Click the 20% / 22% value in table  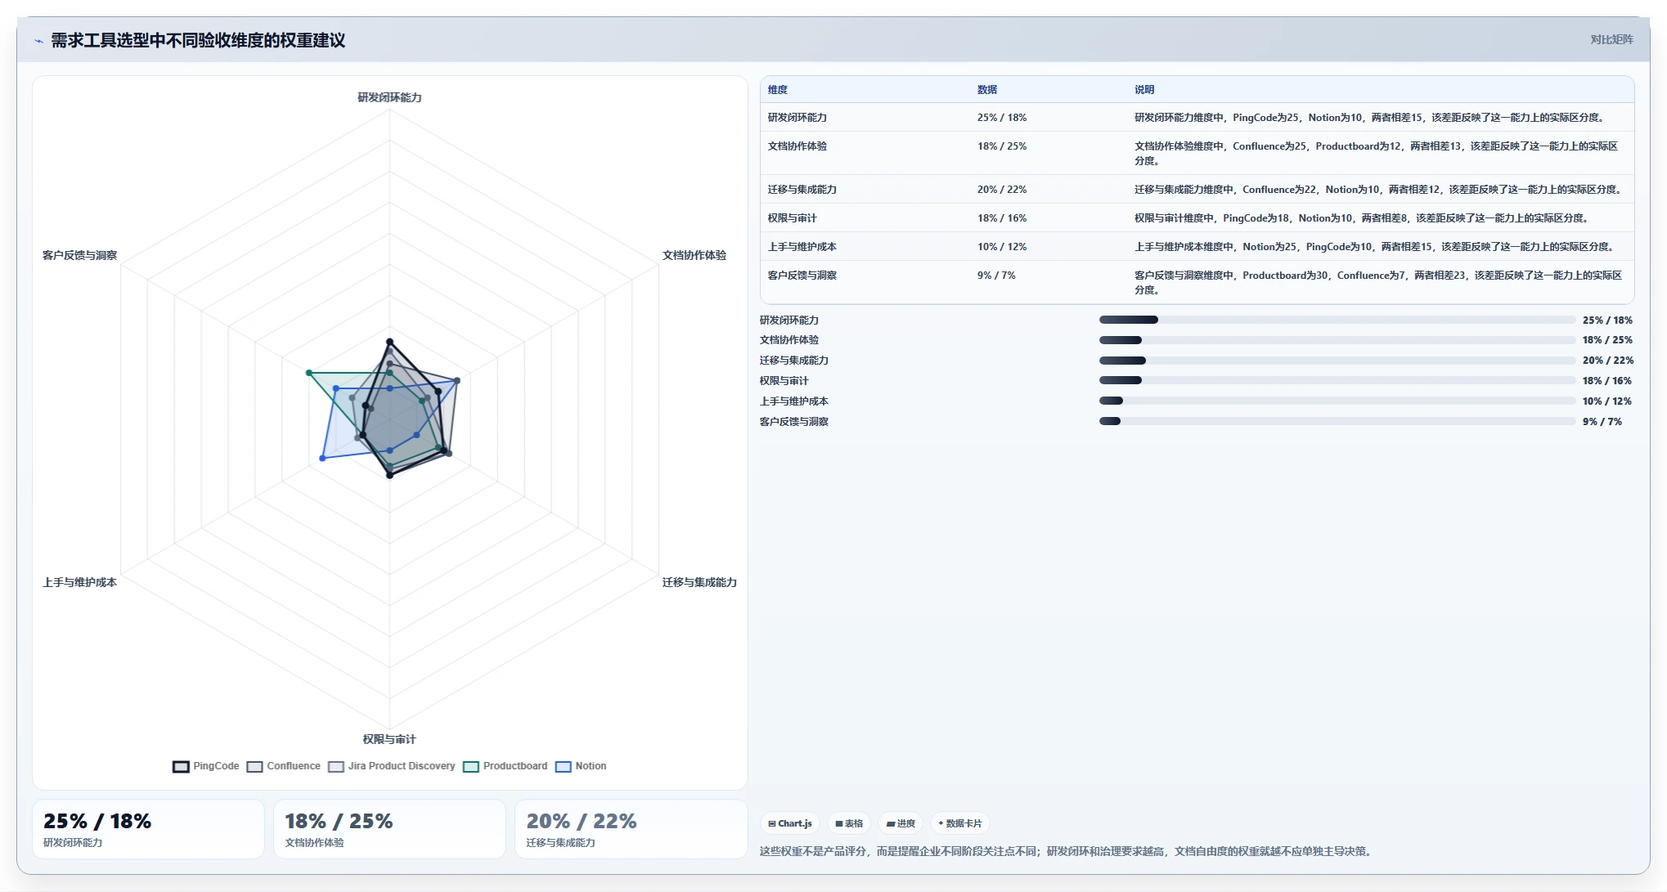(1002, 190)
